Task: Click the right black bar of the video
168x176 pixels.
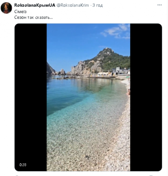Action: 146,97
